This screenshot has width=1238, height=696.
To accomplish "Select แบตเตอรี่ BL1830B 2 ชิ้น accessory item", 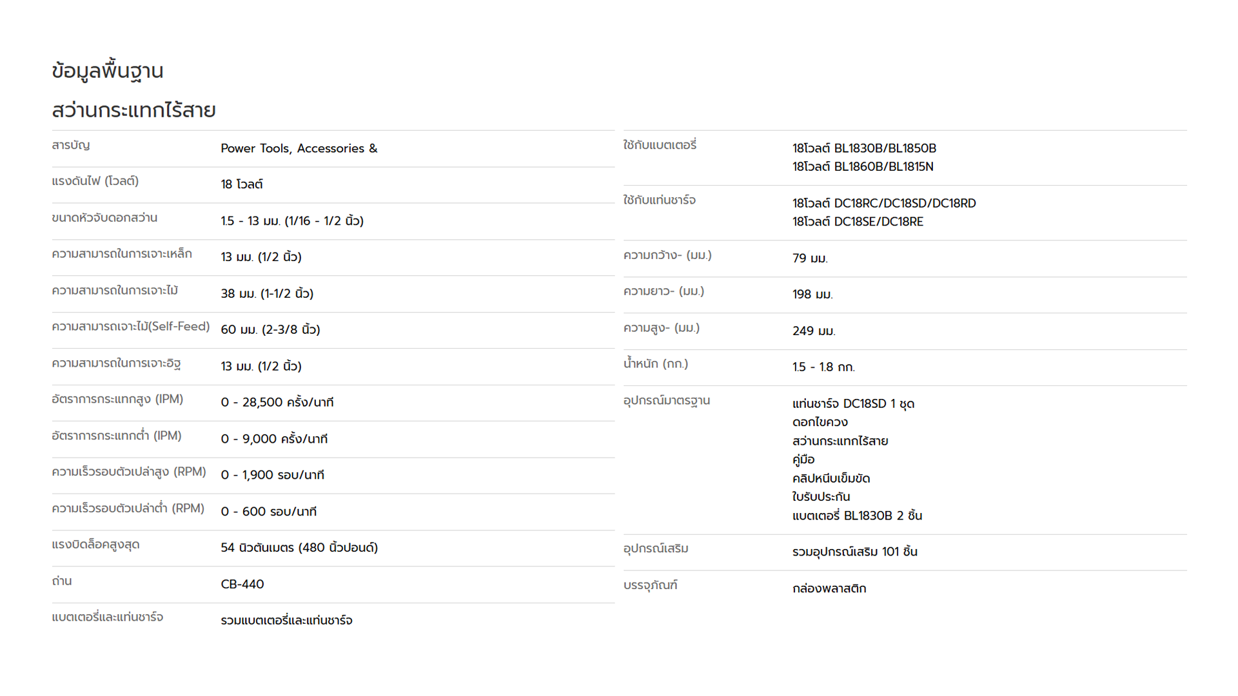I will tap(857, 516).
